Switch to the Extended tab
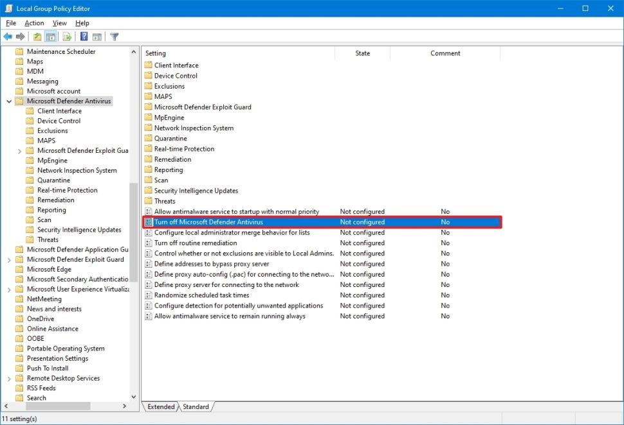The image size is (624, 425). point(161,406)
